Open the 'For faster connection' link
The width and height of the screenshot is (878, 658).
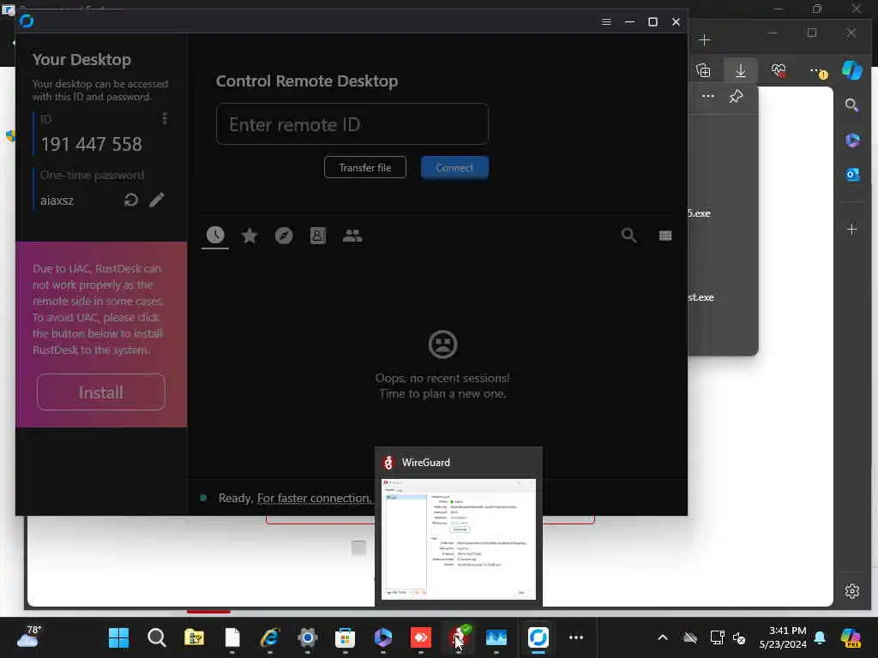point(314,498)
